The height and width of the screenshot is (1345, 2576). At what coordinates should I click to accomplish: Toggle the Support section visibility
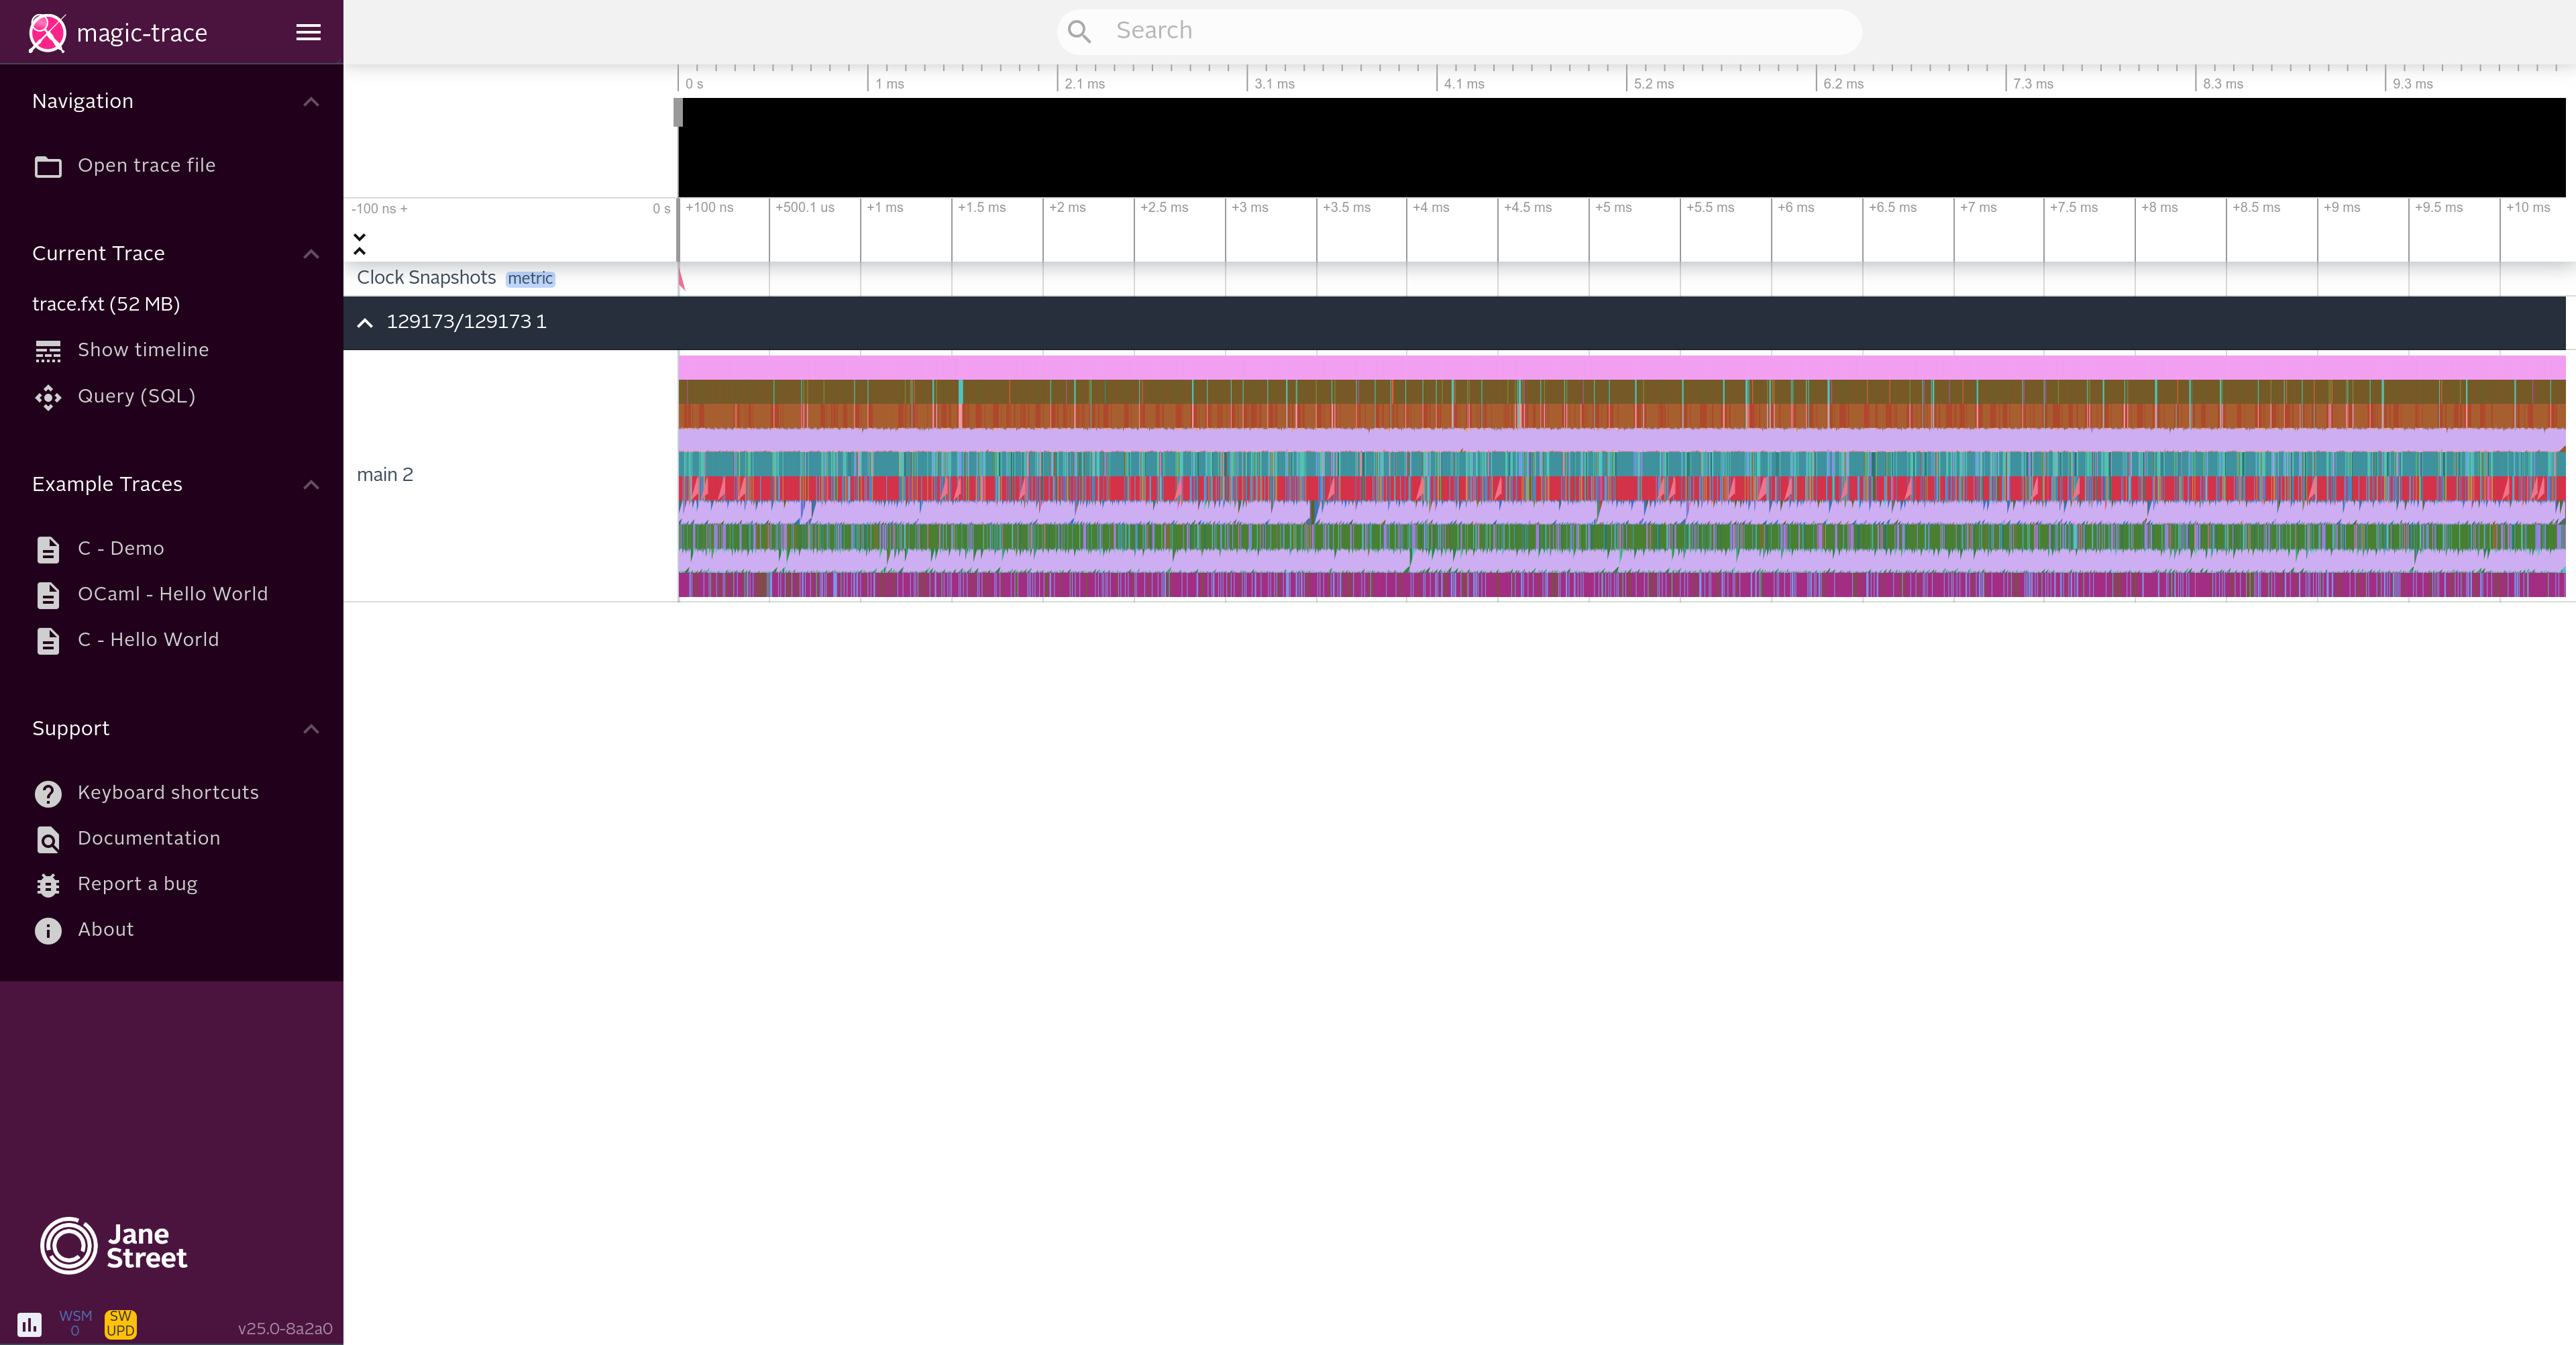[x=312, y=728]
